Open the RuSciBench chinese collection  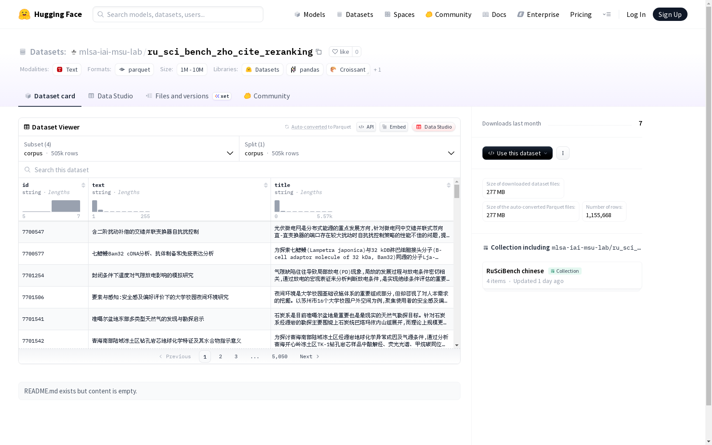click(562, 275)
